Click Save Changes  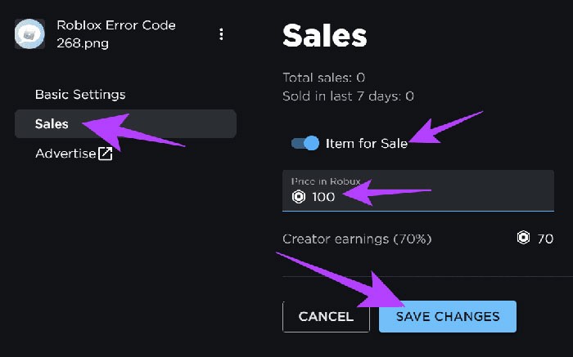447,316
